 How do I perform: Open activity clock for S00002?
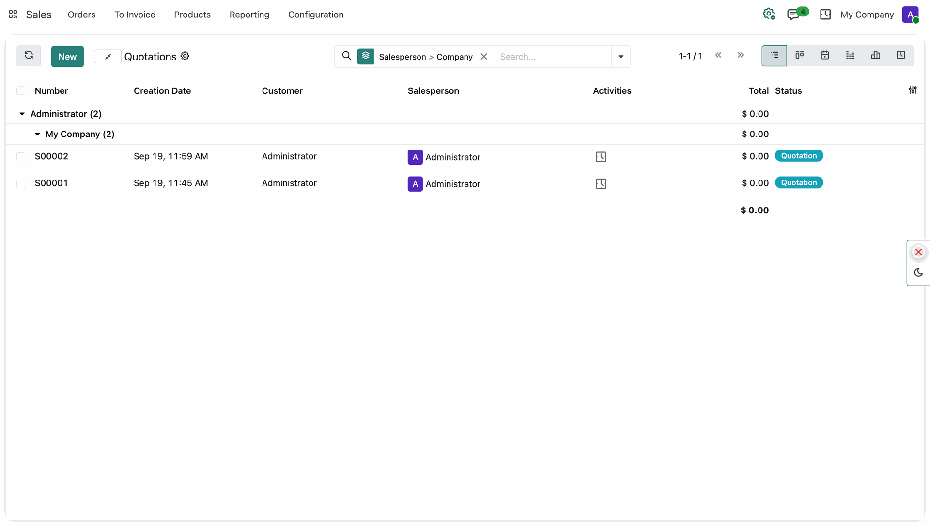click(x=601, y=157)
